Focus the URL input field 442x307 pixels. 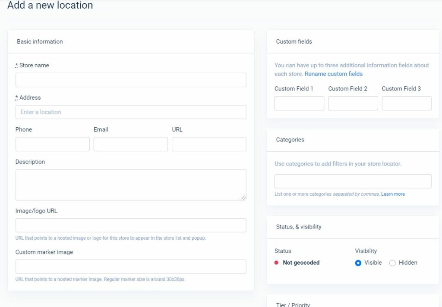point(209,144)
